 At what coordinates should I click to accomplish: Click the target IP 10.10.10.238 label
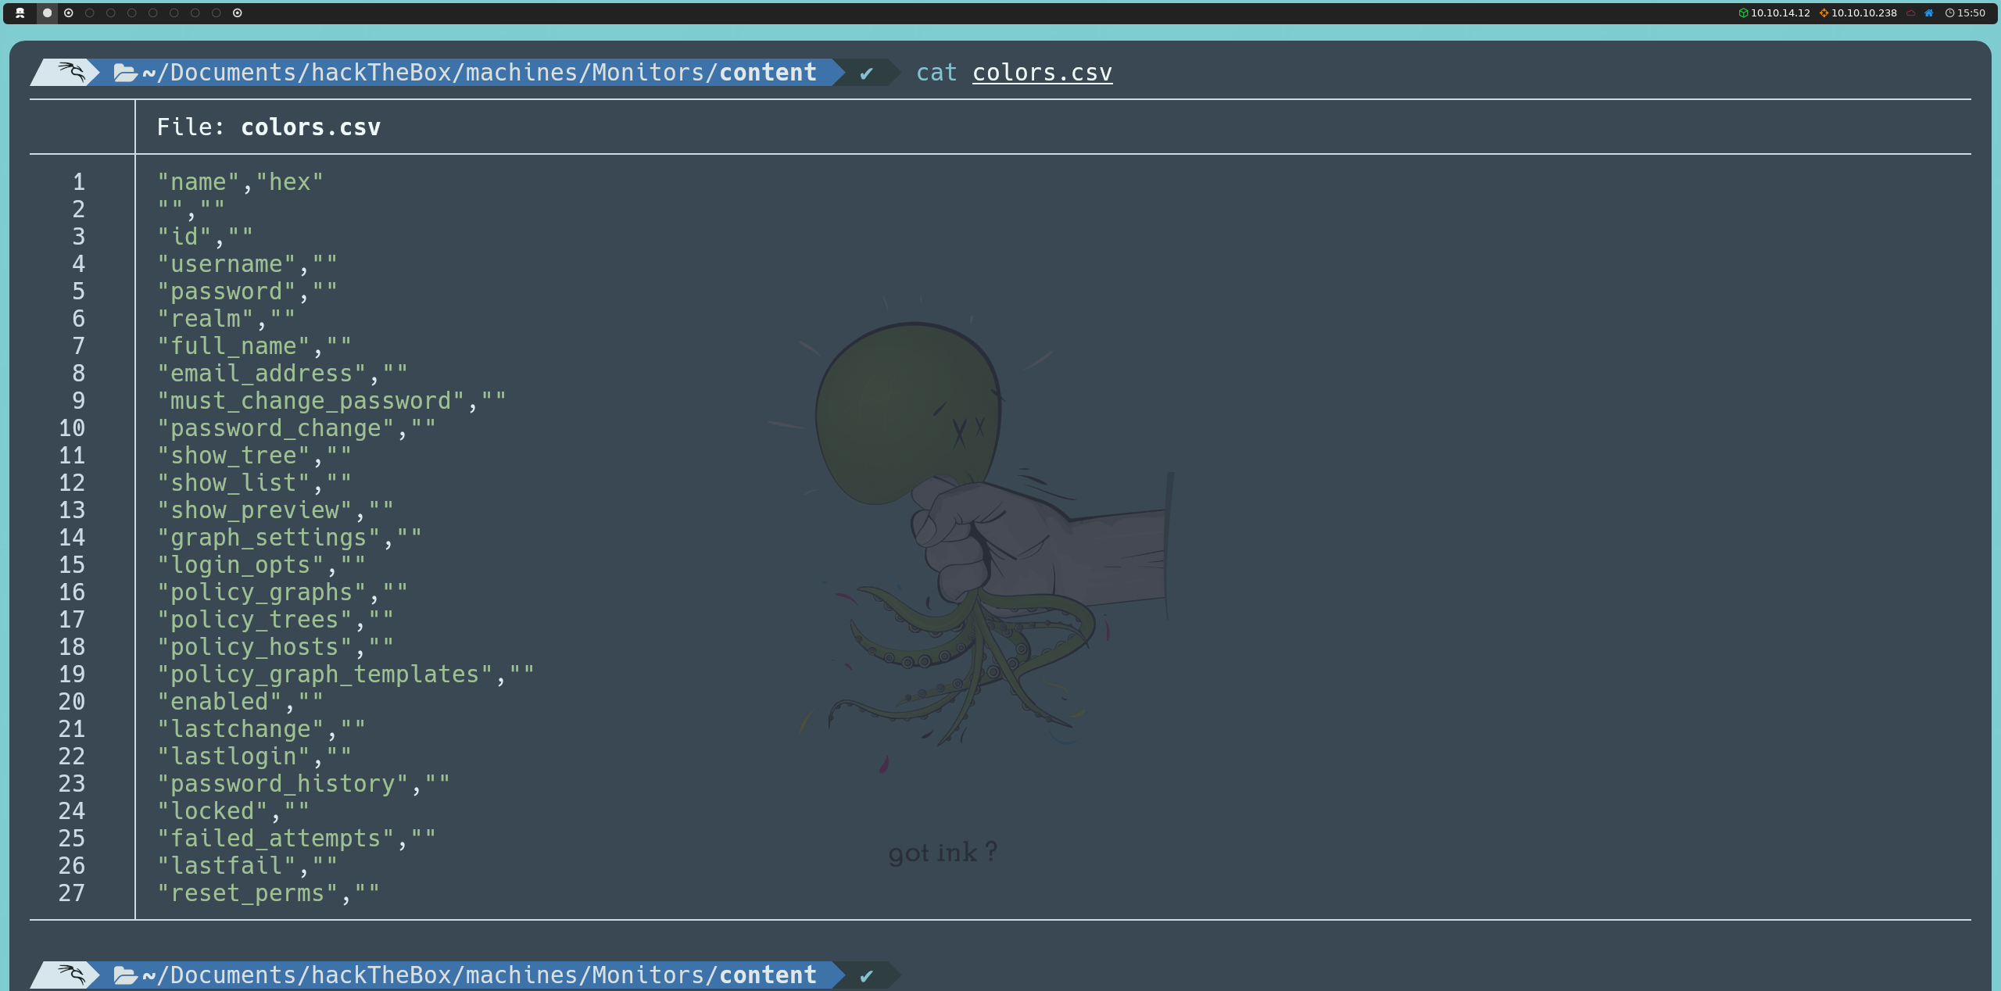point(1864,13)
